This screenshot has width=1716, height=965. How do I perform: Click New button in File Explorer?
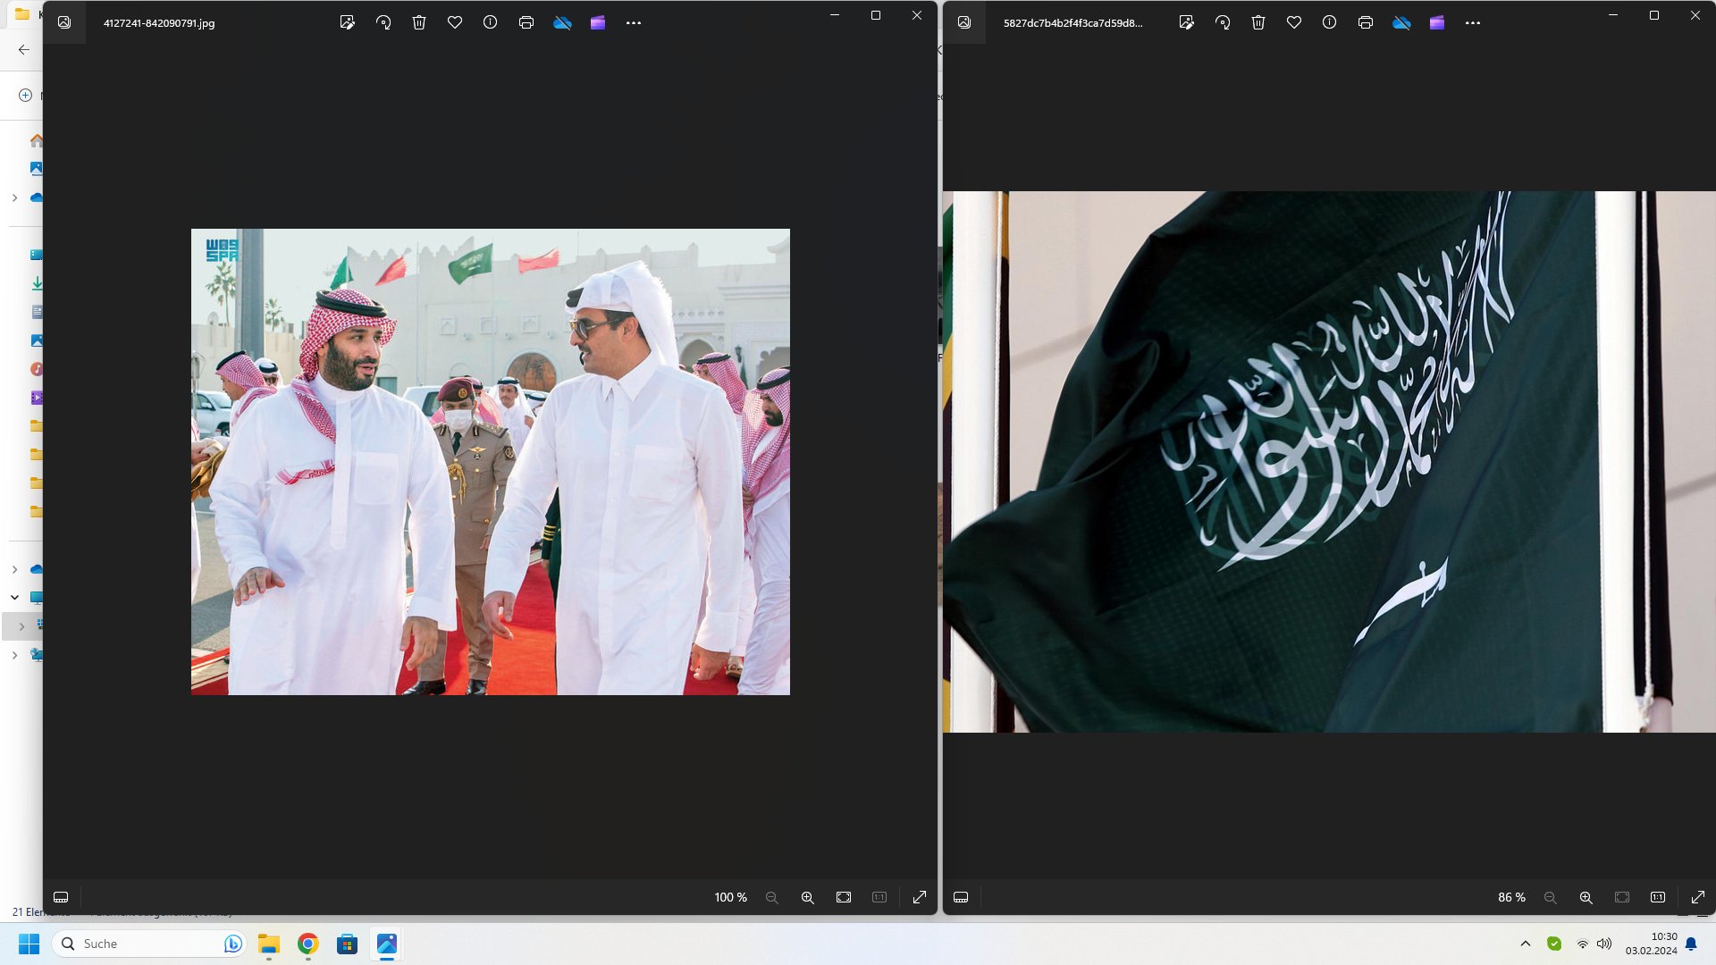click(26, 95)
